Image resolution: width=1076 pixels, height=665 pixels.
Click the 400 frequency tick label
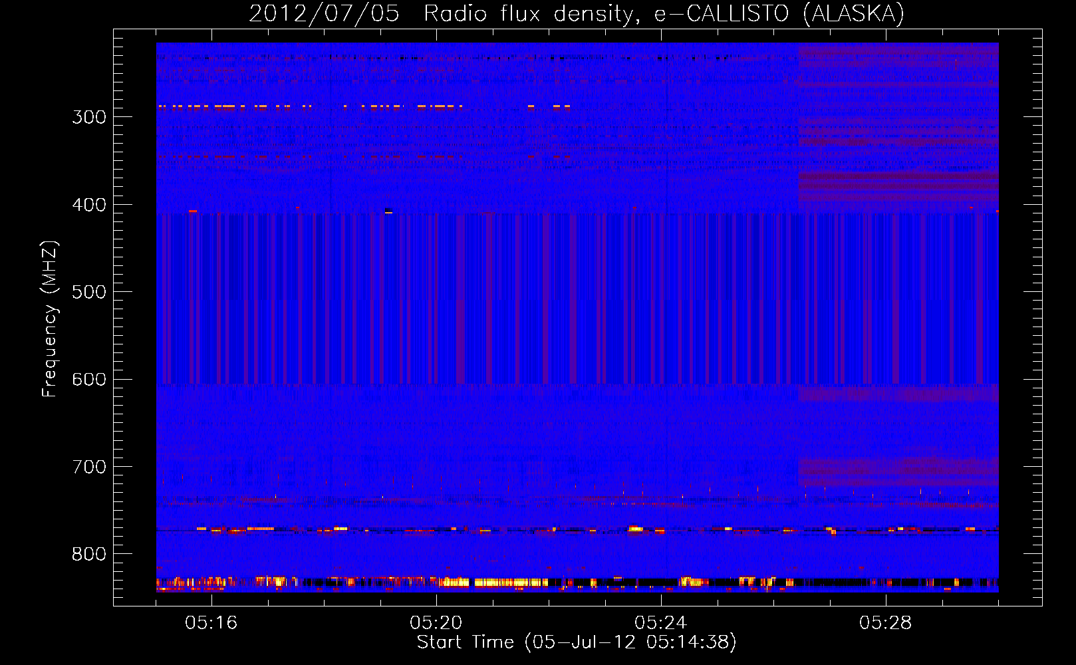[x=89, y=205]
